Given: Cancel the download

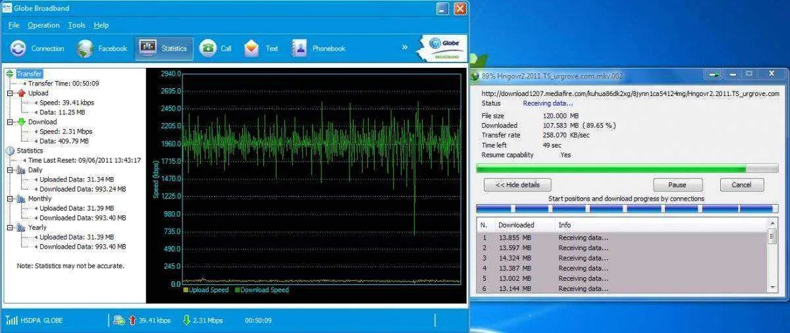Looking at the screenshot, I should pos(741,185).
